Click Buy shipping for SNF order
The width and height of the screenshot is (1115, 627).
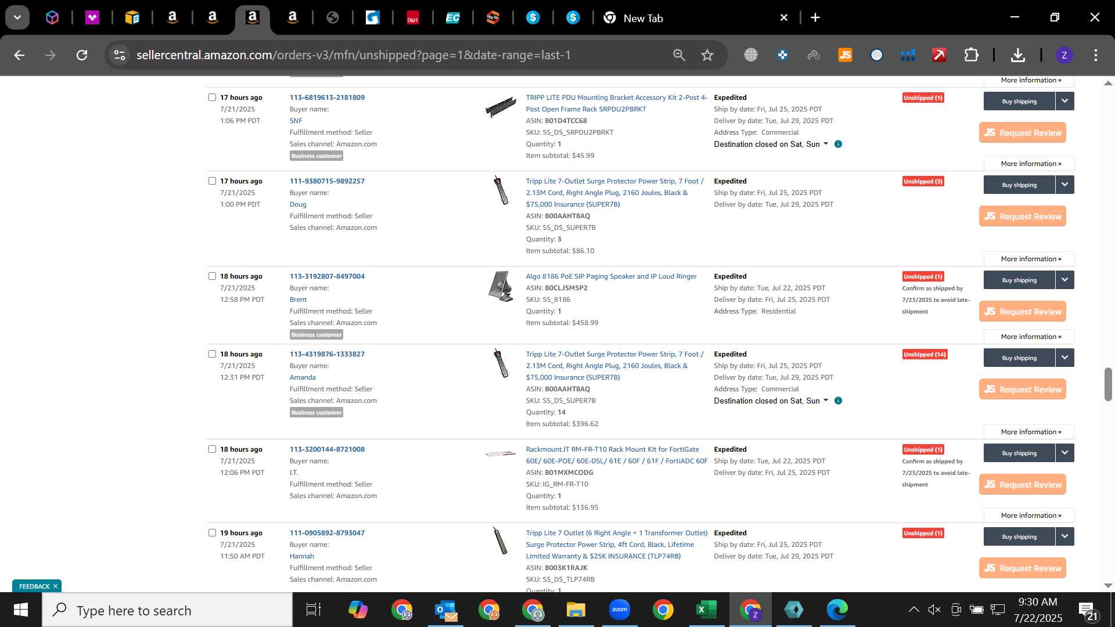click(x=1019, y=101)
